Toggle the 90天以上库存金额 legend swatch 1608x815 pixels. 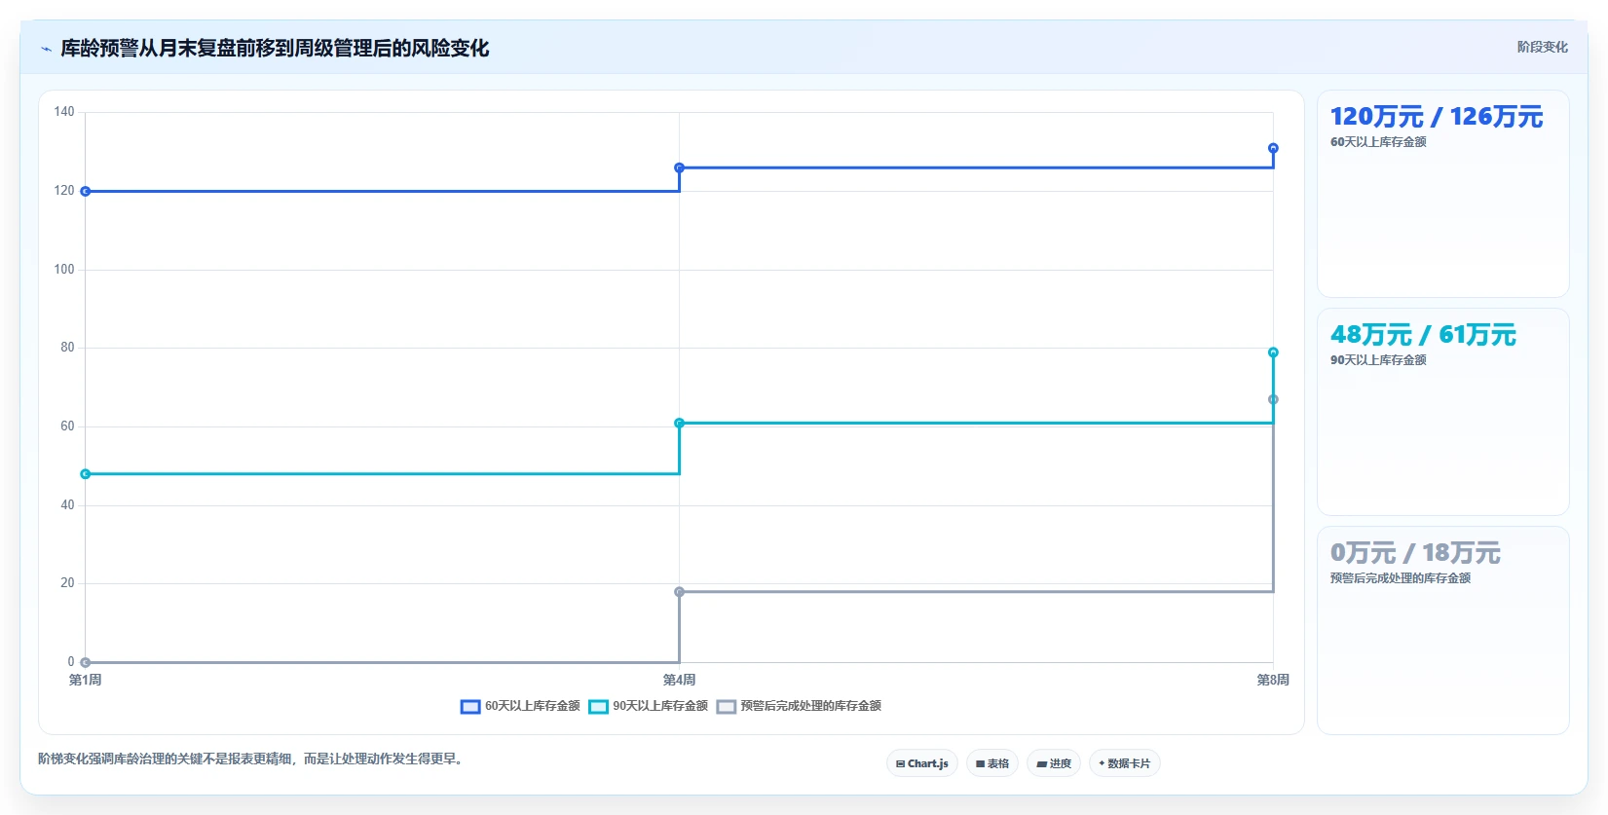pos(598,706)
